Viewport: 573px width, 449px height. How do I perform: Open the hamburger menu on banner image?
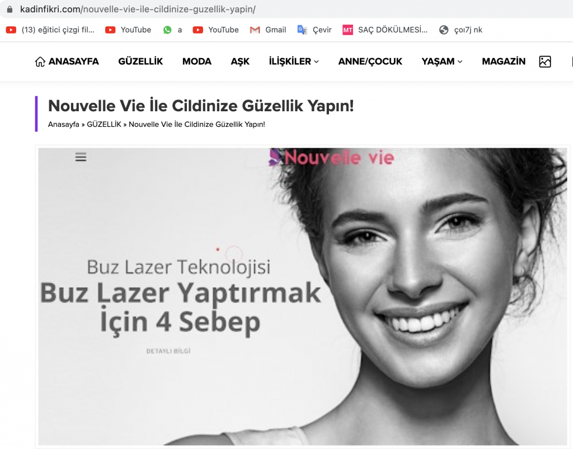click(81, 157)
